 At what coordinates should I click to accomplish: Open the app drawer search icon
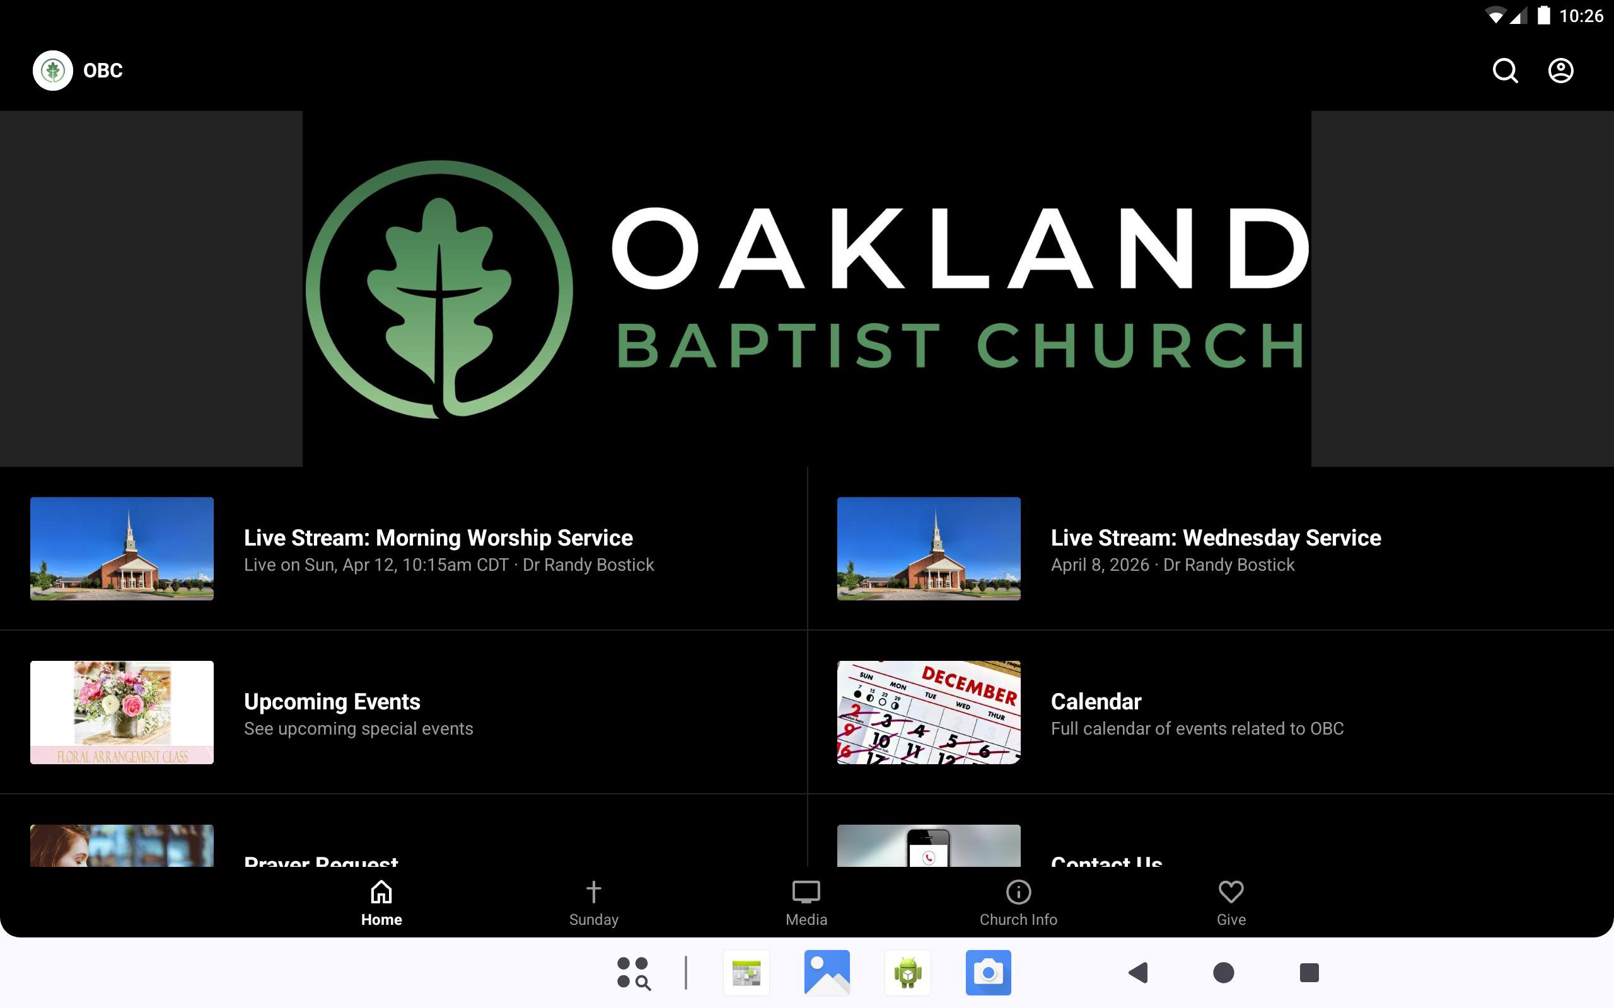click(x=633, y=973)
